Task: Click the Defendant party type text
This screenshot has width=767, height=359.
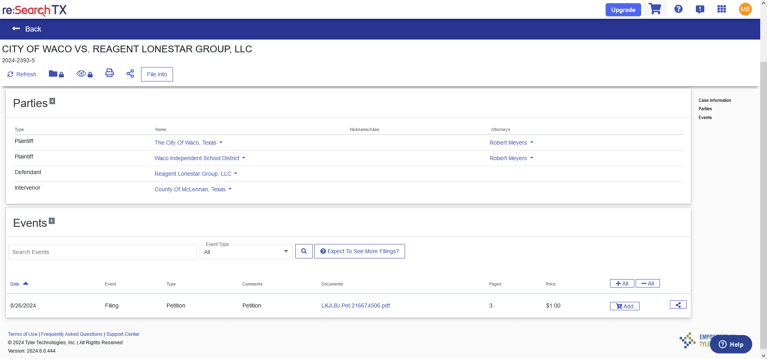Action: click(x=28, y=172)
